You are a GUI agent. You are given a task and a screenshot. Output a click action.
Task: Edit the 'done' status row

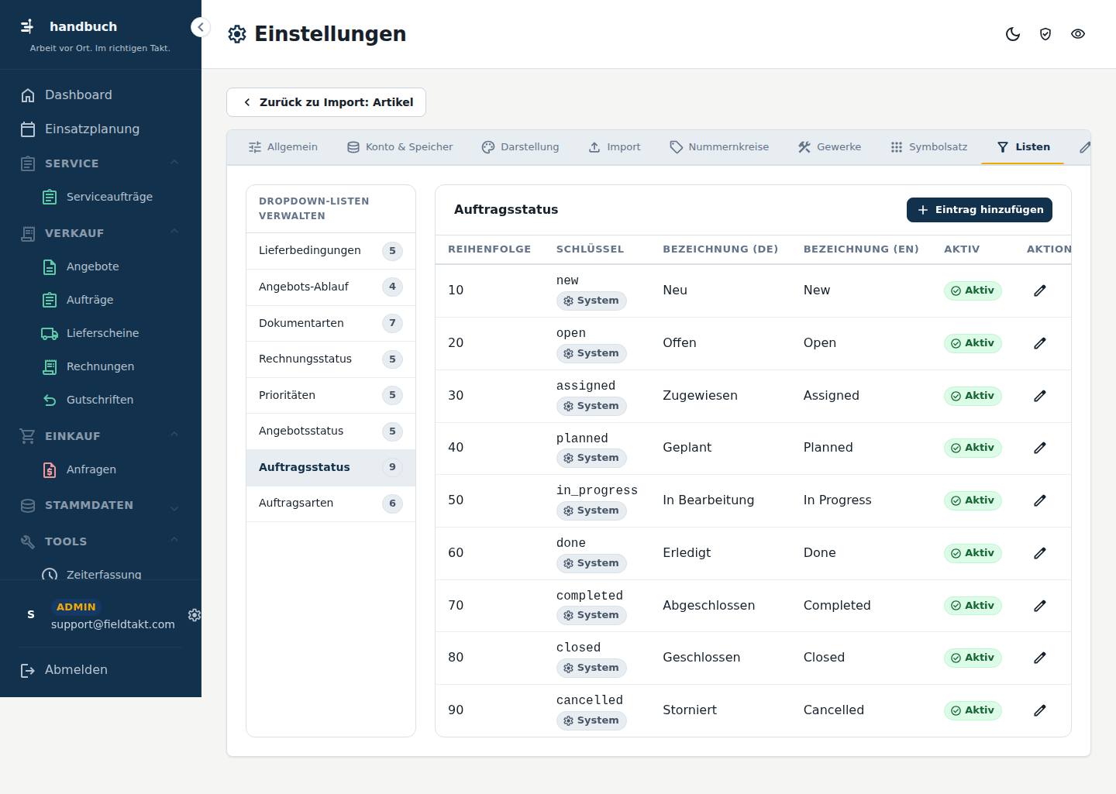(1040, 553)
